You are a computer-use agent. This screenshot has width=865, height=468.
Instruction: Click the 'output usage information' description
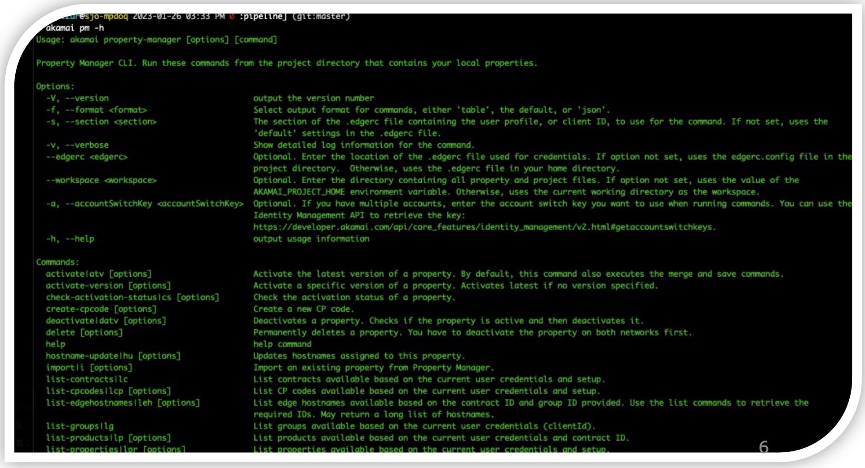coord(311,238)
